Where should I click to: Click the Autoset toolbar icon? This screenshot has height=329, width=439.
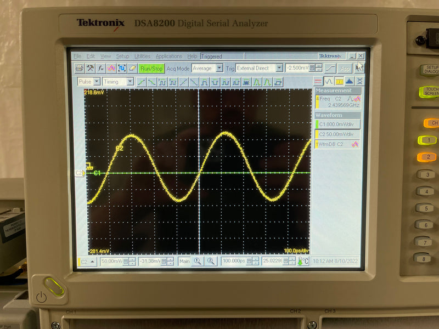122,68
